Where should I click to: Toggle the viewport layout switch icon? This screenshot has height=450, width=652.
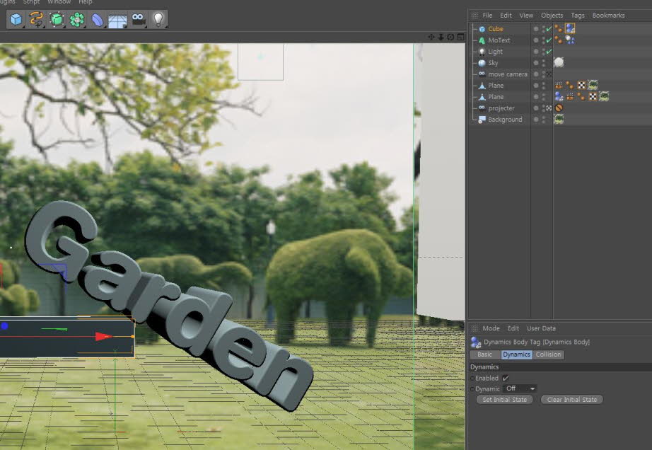pyautogui.click(x=461, y=37)
